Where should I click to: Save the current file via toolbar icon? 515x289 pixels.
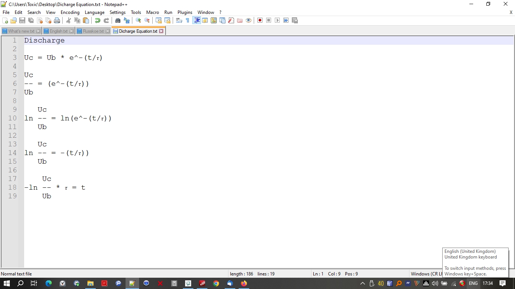point(22,20)
